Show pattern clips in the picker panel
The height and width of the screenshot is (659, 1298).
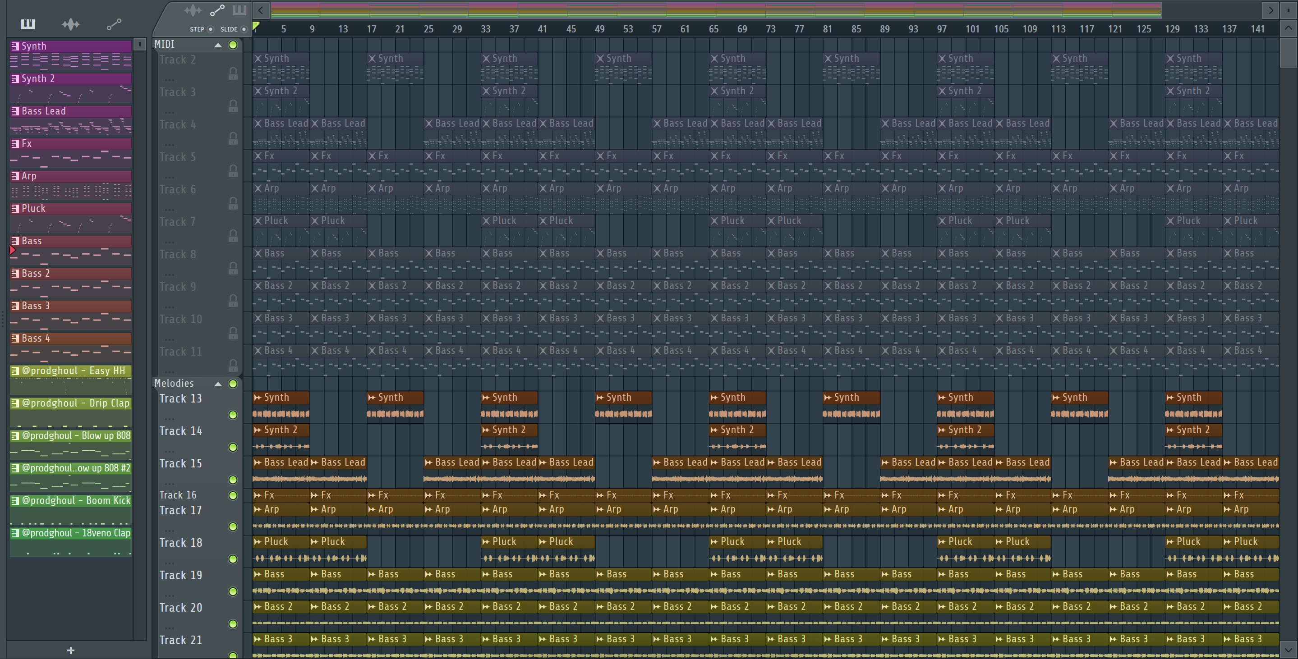pos(28,23)
